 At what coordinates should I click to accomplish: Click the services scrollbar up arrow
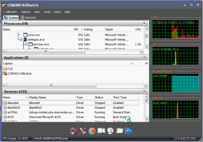click(x=146, y=97)
